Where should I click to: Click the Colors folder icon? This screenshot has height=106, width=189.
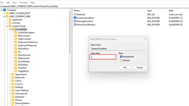[x=13, y=81]
